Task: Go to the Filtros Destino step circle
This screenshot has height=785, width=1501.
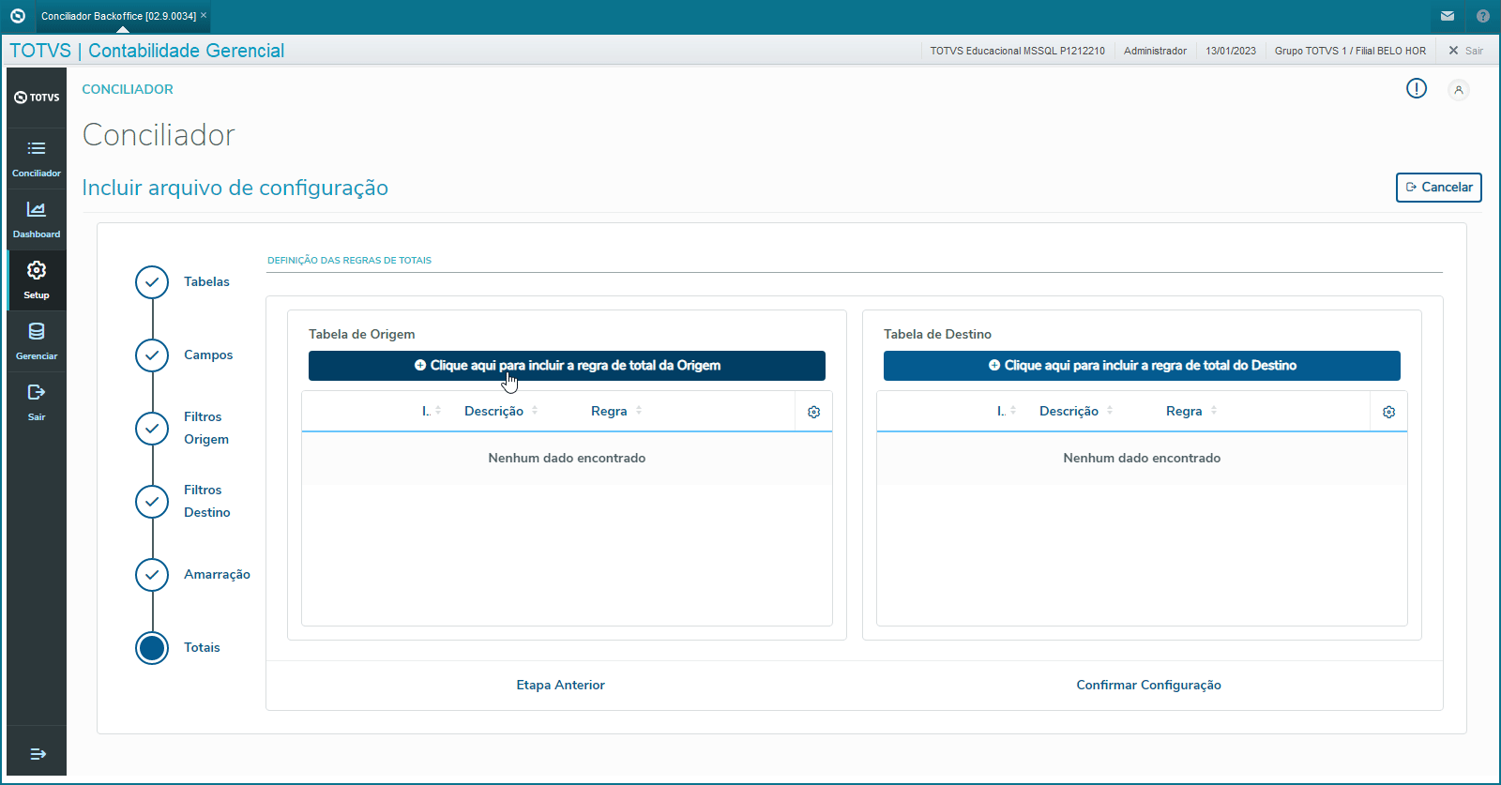Action: click(152, 502)
